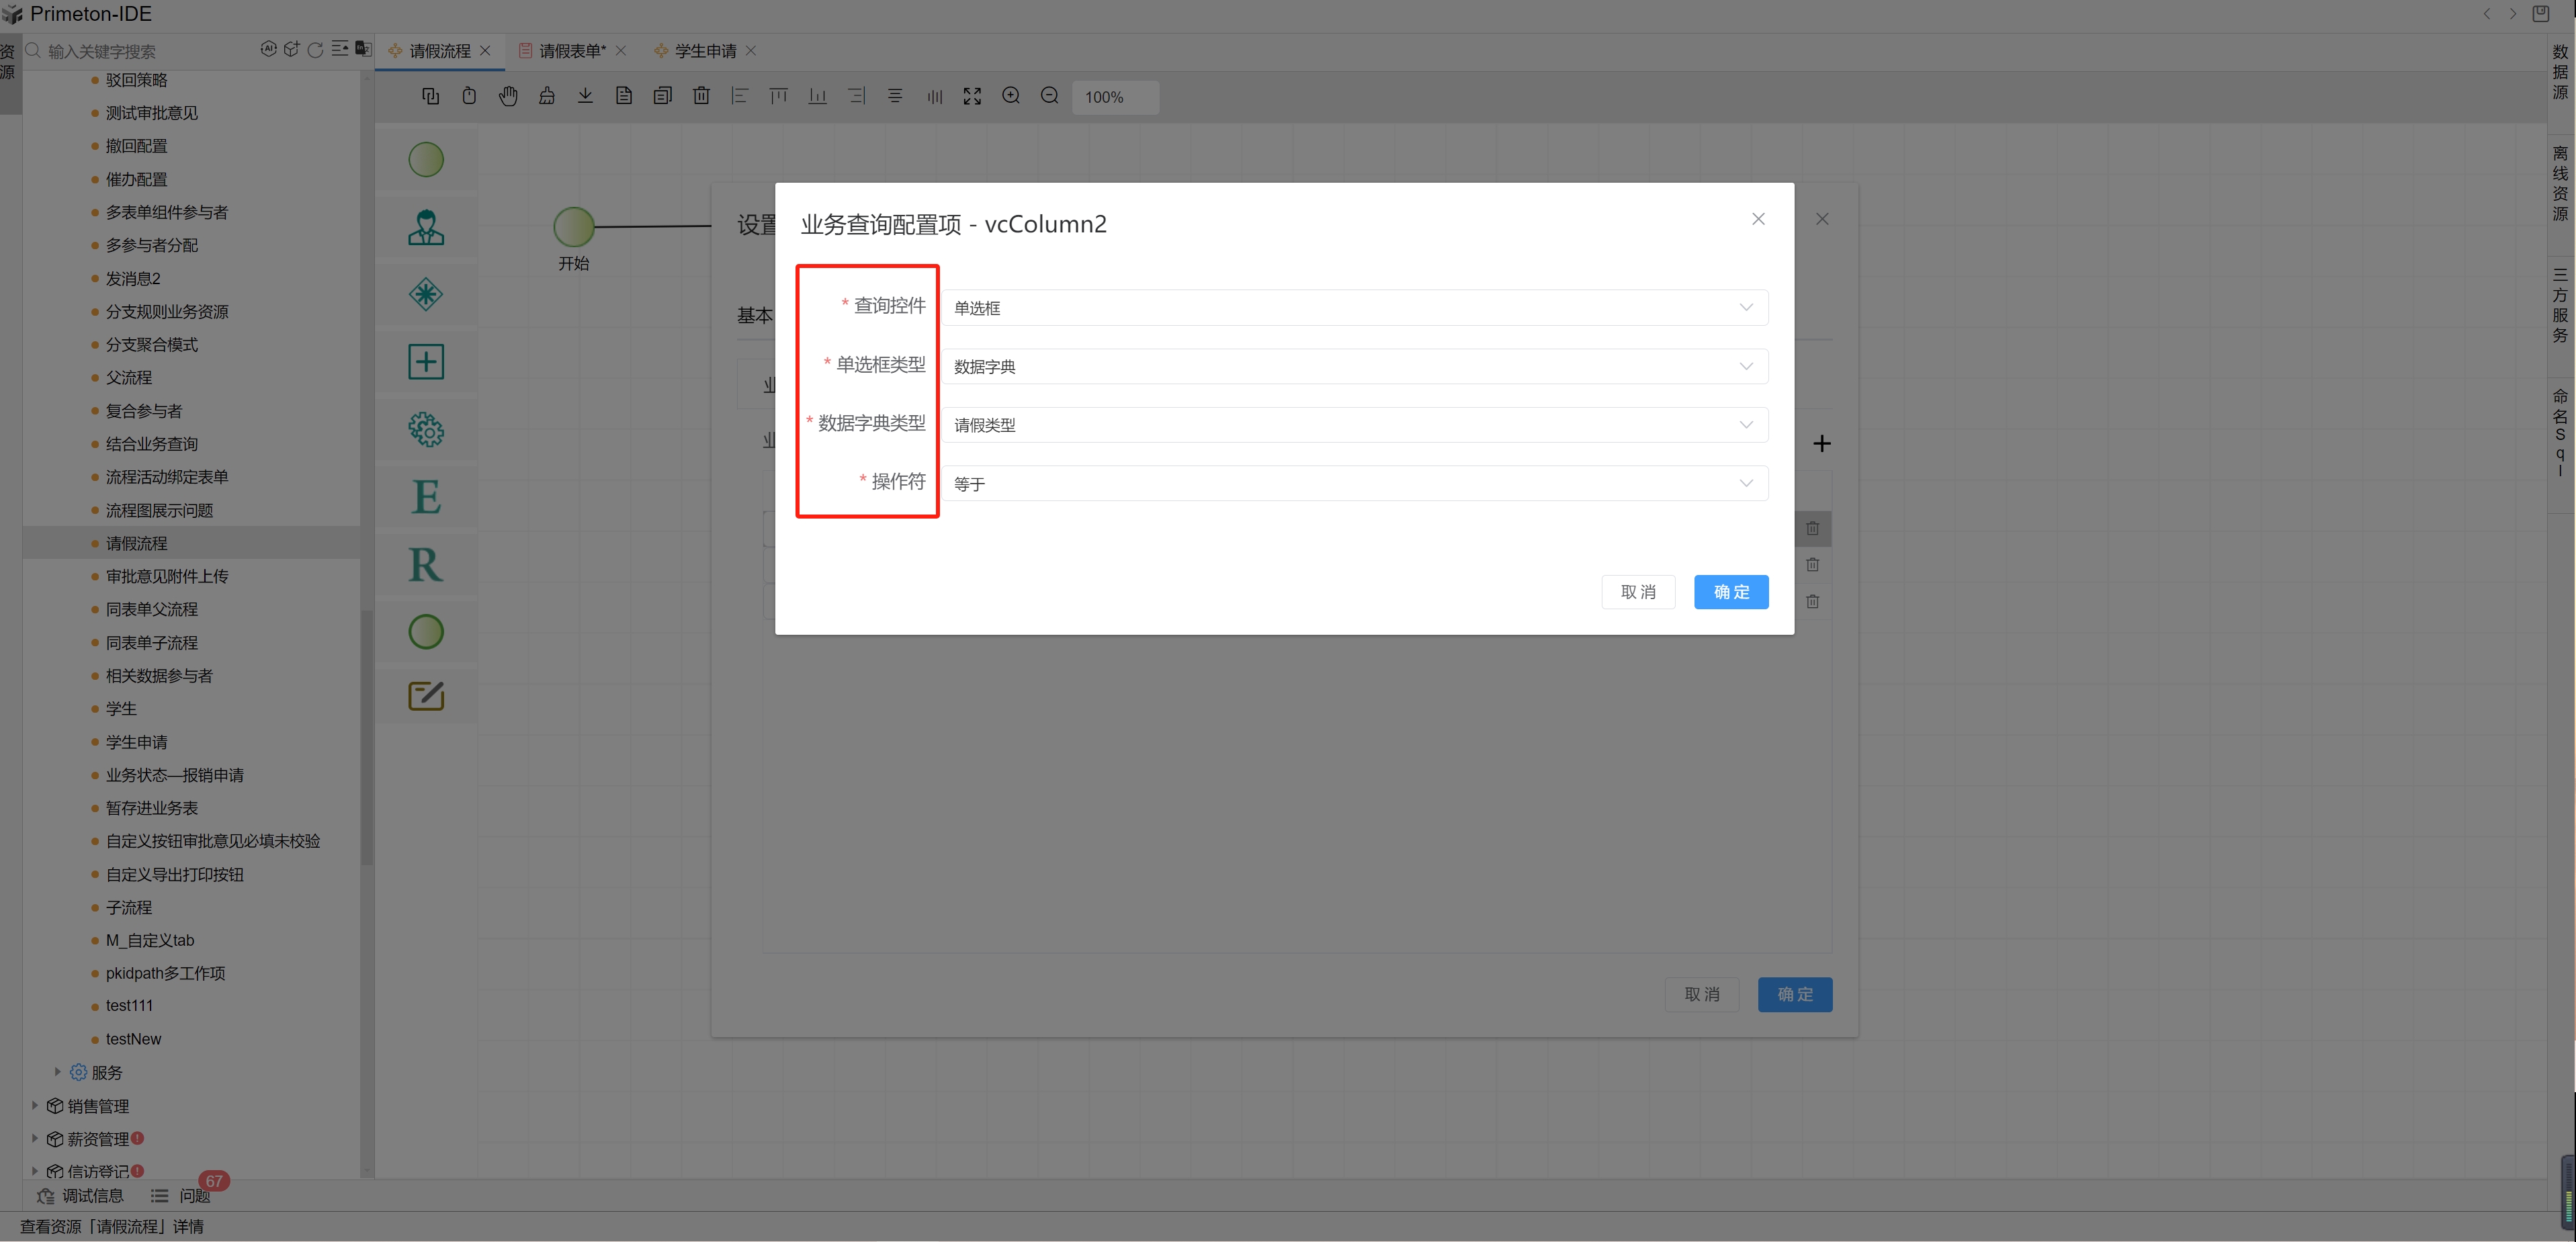Expand the 销售管理 tree node

coord(35,1105)
